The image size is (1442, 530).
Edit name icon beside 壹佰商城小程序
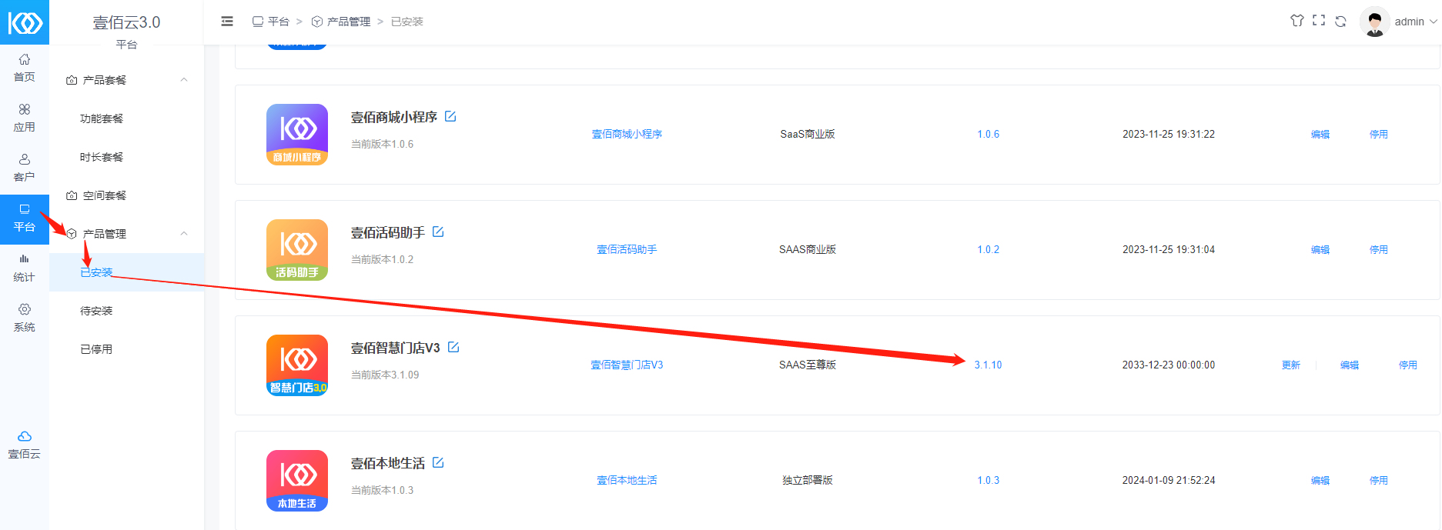point(450,116)
